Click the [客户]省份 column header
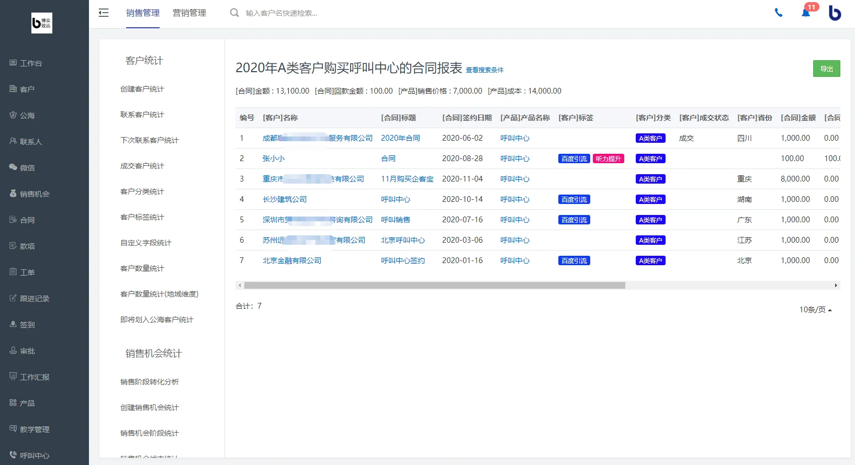This screenshot has height=465, width=855. point(755,118)
